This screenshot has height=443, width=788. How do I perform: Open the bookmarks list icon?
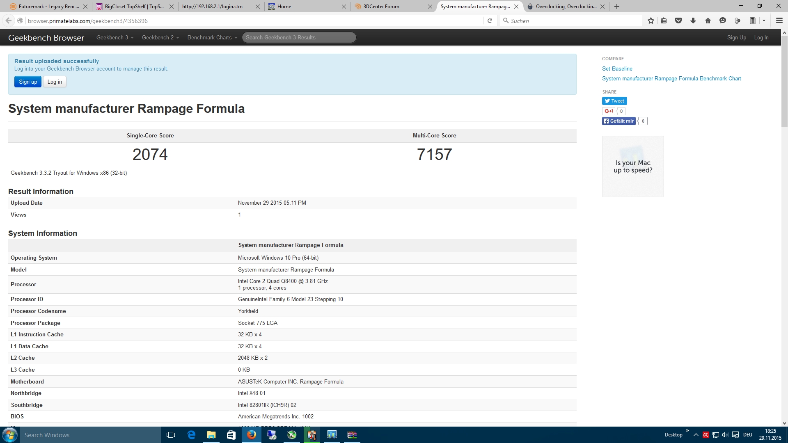click(x=664, y=21)
